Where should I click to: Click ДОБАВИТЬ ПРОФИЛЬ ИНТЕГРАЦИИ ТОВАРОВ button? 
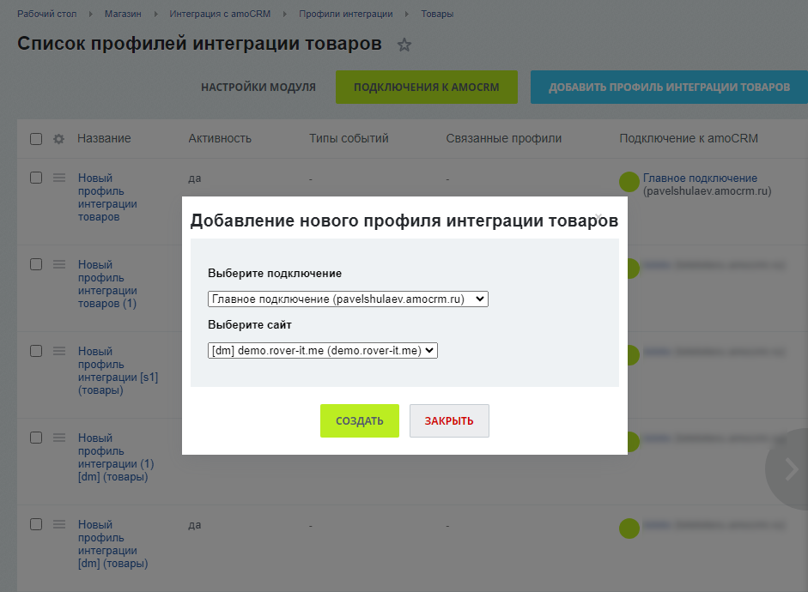(669, 87)
